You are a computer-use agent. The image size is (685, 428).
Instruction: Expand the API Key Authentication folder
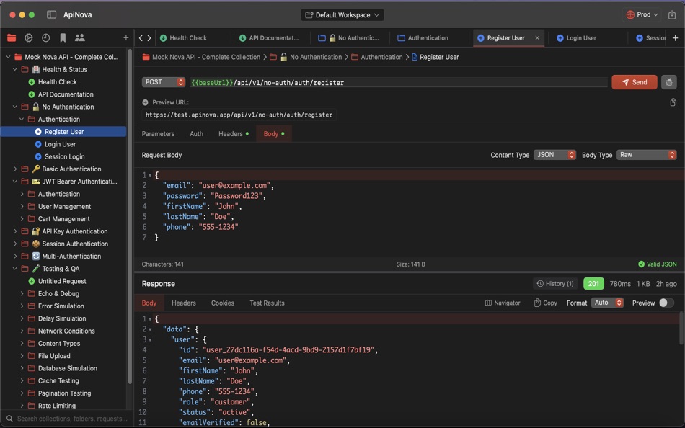pos(15,231)
